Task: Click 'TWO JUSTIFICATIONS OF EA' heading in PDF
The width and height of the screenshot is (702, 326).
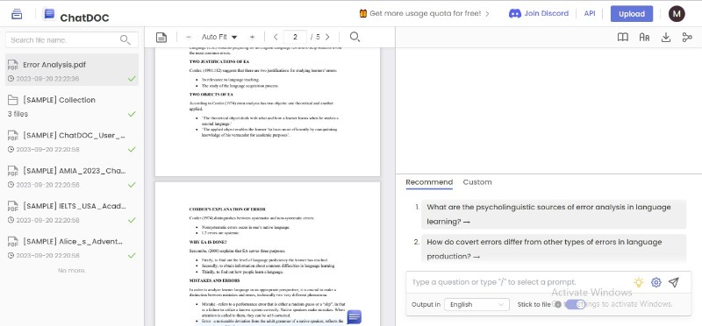Action: (x=219, y=61)
